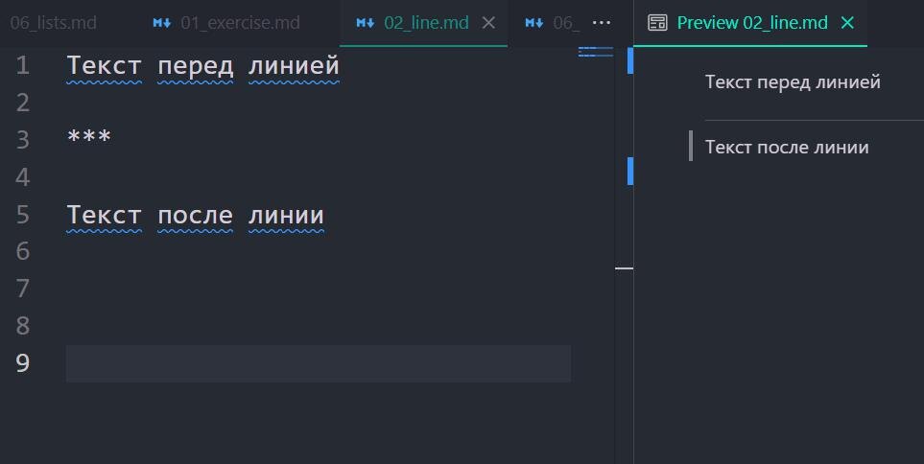Click line number 1 in gutter
This screenshot has height=464, width=924.
click(x=22, y=65)
